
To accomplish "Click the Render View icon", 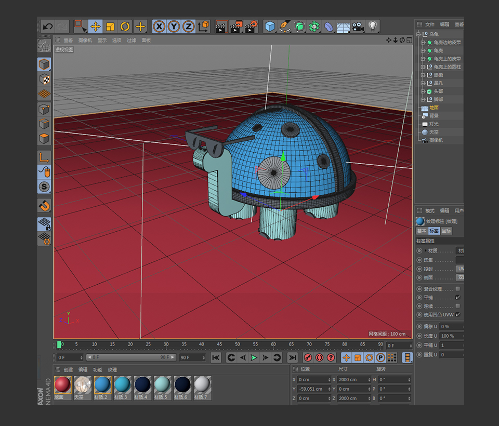I will 221,26.
